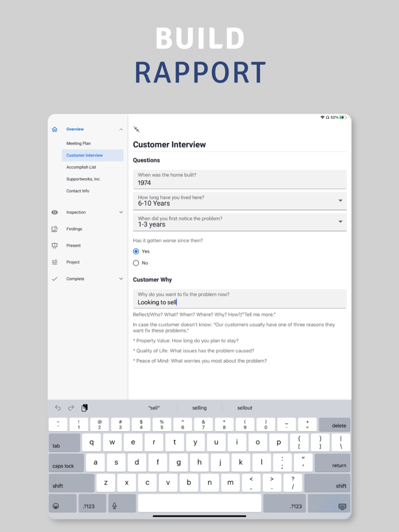Tap the pipe backslash key
The width and height of the screenshot is (399, 532).
tap(341, 443)
